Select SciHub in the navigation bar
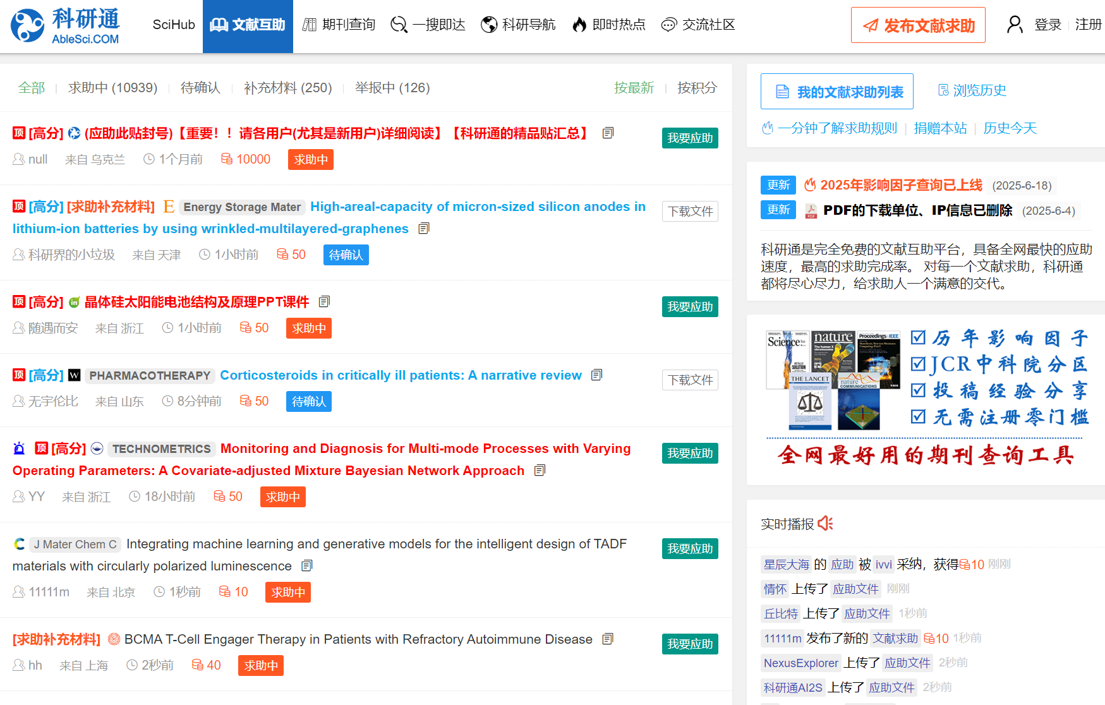Image resolution: width=1105 pixels, height=705 pixels. (172, 25)
